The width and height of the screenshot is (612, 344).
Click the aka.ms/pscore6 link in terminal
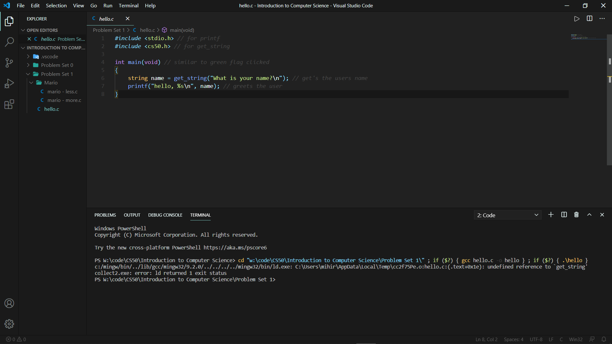pos(235,247)
